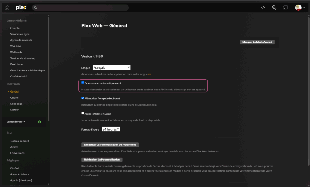The image size is (310, 187).
Task: Click sidebar scroll up arrow
Action: pos(48,15)
